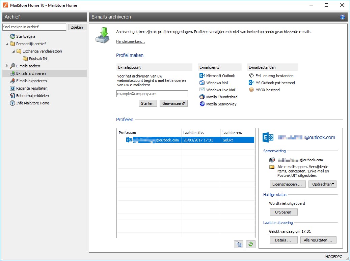
Task: Click the 26/03/2017 17:31 cell
Action: pos(201,140)
